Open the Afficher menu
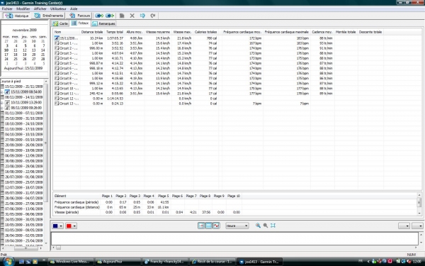The height and width of the screenshot is (266, 425). [40, 9]
